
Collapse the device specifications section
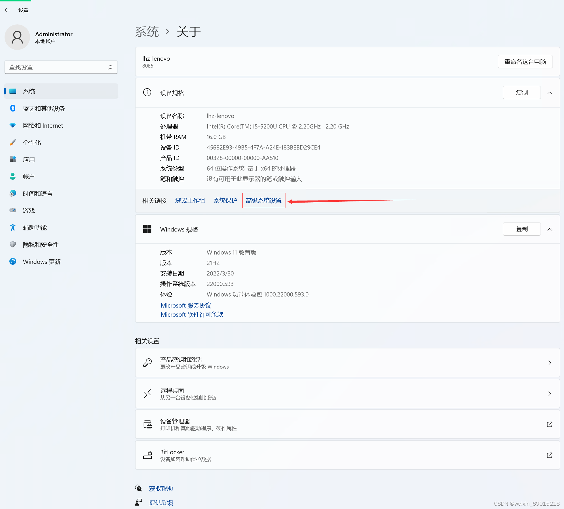(x=549, y=93)
